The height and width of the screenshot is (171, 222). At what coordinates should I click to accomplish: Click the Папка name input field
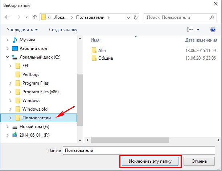139,150
